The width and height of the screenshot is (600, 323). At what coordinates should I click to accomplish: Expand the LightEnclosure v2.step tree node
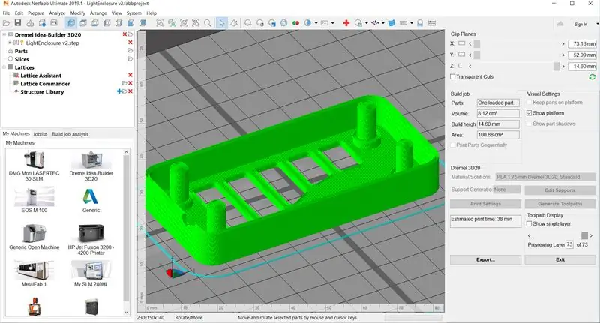tap(10, 43)
